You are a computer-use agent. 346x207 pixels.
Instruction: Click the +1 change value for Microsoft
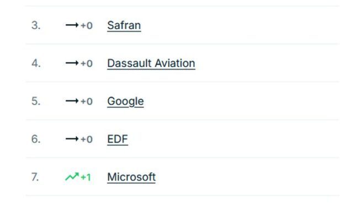(86, 177)
